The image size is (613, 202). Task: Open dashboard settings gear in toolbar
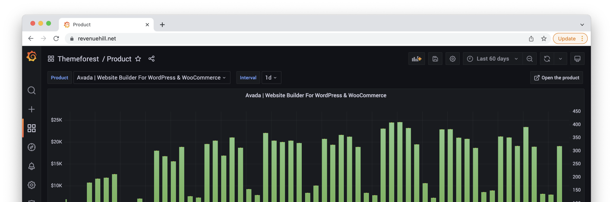click(x=453, y=59)
